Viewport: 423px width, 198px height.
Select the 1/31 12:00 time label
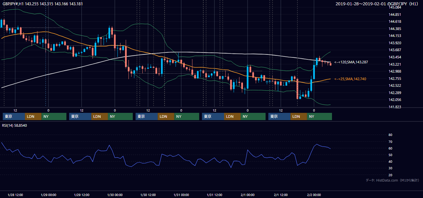coord(214,195)
